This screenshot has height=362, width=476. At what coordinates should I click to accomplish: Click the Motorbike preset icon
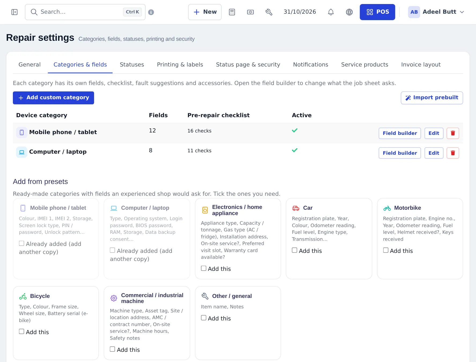[x=387, y=208]
